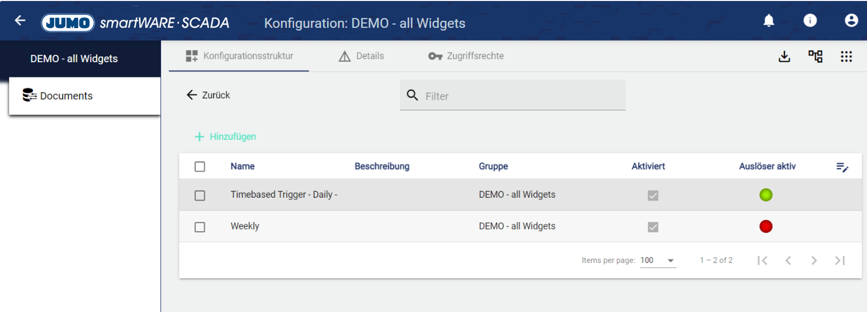
Task: Click the back arrow beside JUMO logo
Action: pyautogui.click(x=20, y=20)
